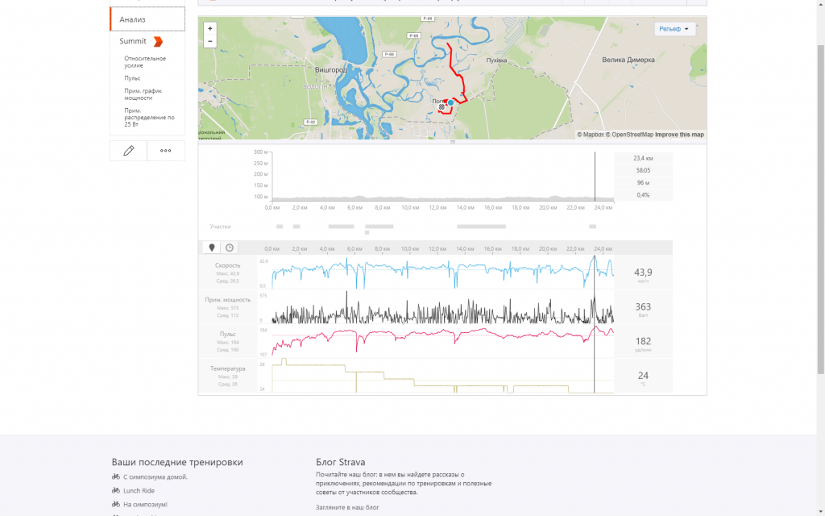Open the Рельеф map style dropdown
This screenshot has height=516, width=825.
[675, 29]
